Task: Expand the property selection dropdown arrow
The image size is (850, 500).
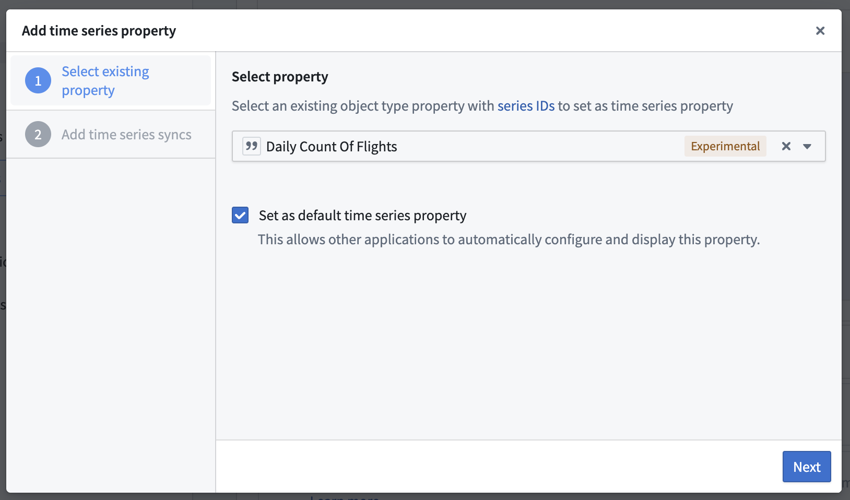Action: pyautogui.click(x=807, y=147)
